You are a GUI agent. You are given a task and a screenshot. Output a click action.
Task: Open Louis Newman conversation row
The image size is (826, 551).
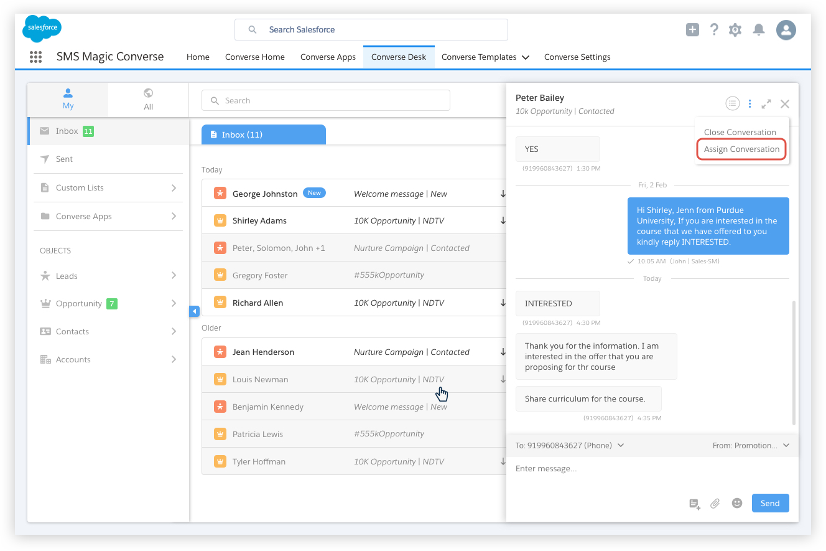click(x=354, y=379)
